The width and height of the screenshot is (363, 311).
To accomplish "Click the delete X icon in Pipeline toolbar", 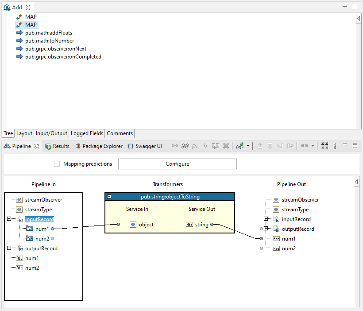I will (226, 146).
